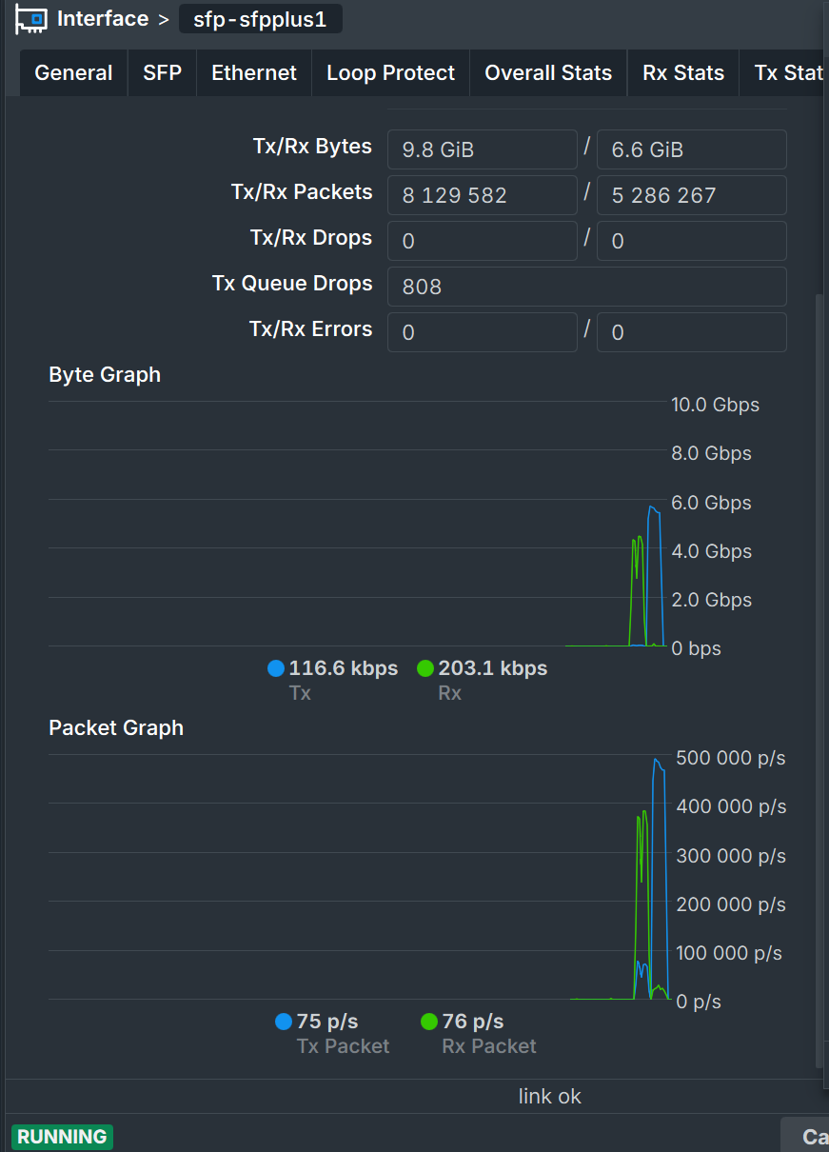Click the Rx Drops value field
Screen dimensions: 829x1152
(692, 241)
